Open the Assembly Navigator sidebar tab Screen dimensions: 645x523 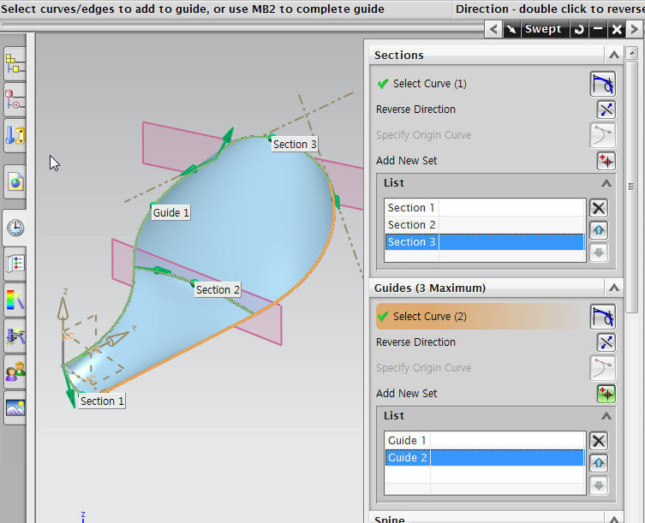[x=15, y=63]
